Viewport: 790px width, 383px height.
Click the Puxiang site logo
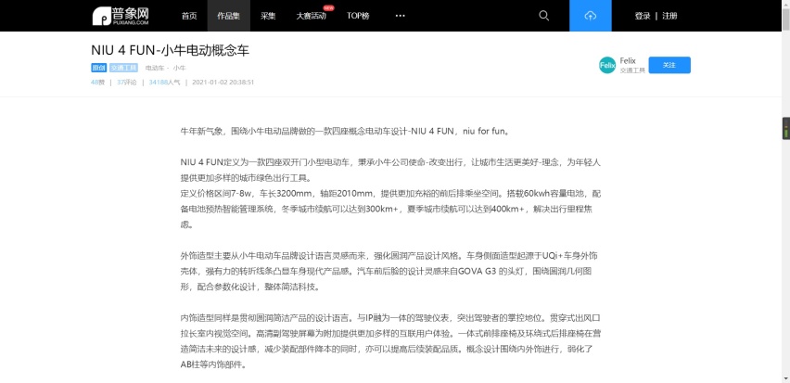click(x=121, y=16)
